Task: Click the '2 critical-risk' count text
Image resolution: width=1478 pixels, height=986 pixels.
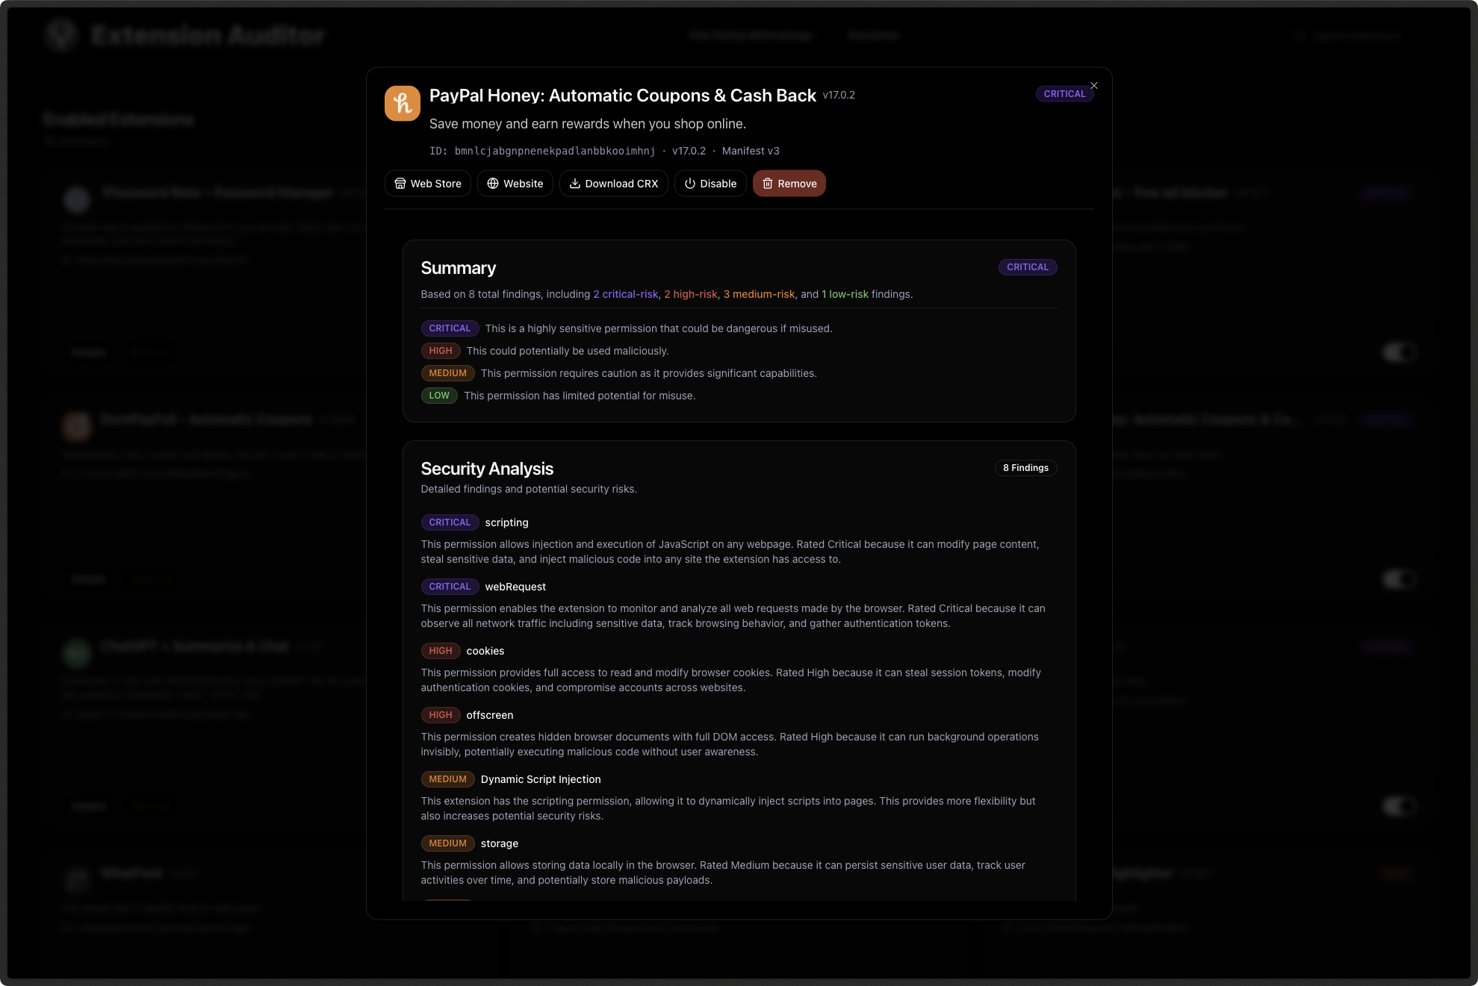Action: click(x=626, y=294)
